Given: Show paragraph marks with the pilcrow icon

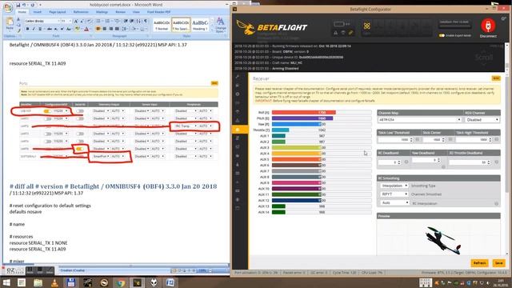Looking at the screenshot, I should point(146,22).
